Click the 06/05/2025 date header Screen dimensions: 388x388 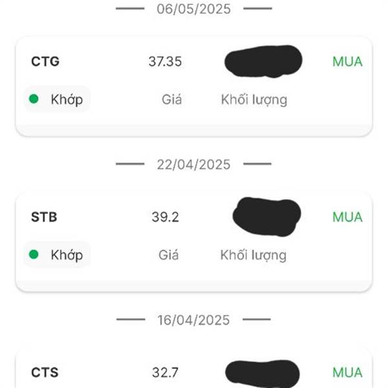click(x=194, y=9)
